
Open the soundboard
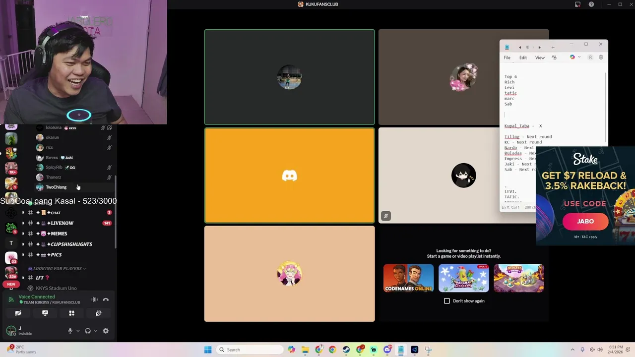click(98, 313)
